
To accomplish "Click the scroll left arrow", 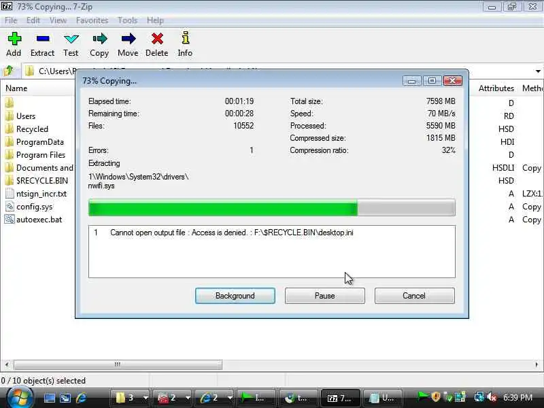I will click(7, 364).
